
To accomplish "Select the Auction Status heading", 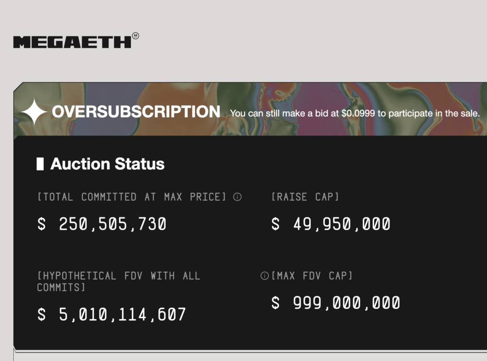I will [107, 164].
